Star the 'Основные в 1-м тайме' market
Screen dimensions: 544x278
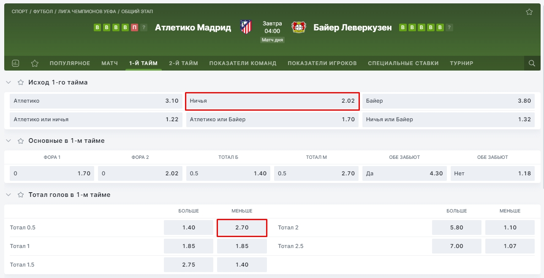coord(20,141)
